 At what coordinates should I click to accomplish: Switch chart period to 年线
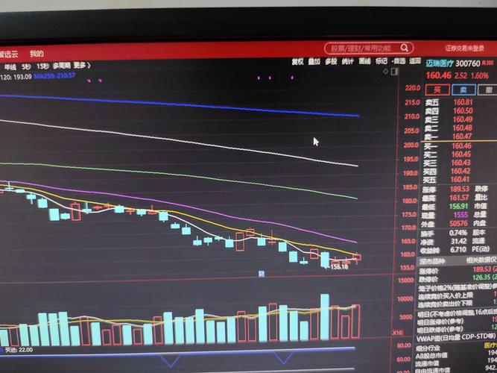pyautogui.click(x=10, y=67)
